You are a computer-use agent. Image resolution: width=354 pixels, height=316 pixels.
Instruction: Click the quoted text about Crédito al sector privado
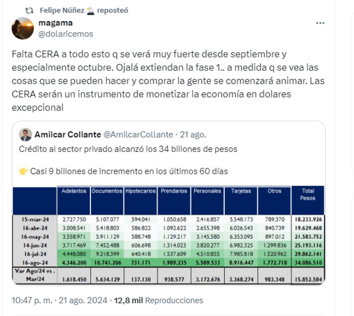click(x=128, y=149)
